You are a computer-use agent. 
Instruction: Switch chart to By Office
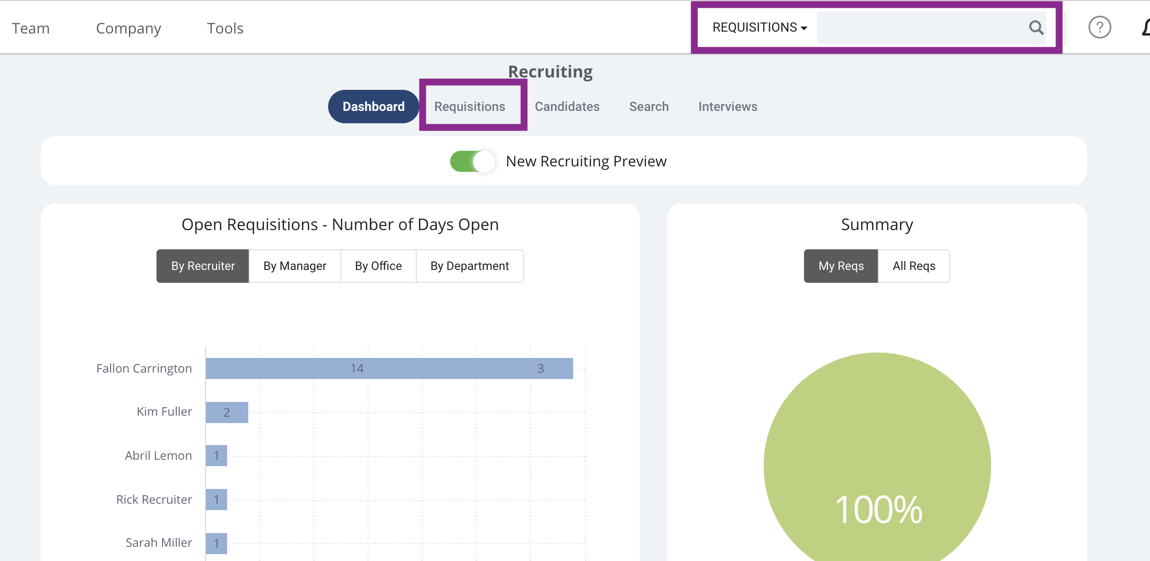click(x=378, y=266)
